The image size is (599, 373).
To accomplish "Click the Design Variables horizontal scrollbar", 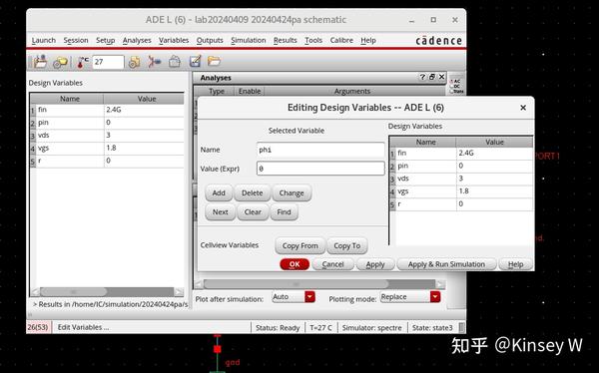I will coord(107,292).
